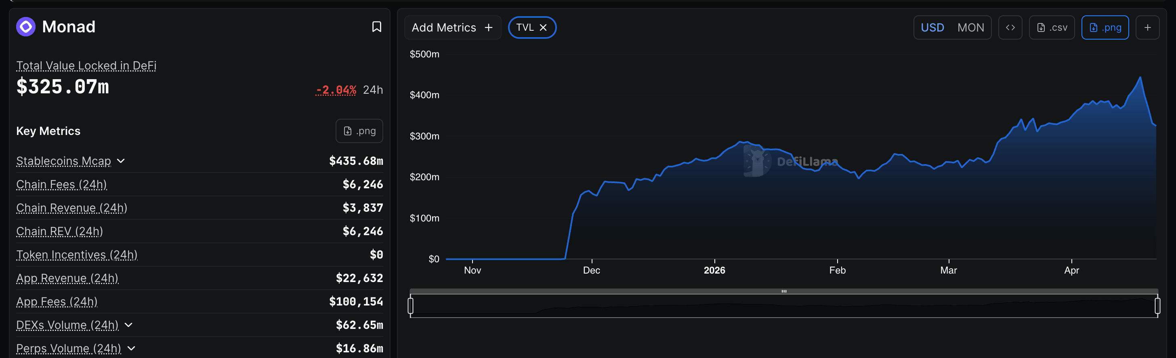
Task: Click the TVL peak on the chart
Action: coord(1140,78)
